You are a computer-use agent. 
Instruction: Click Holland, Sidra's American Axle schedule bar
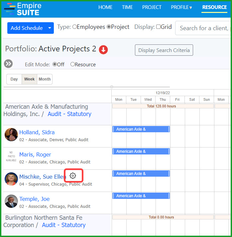[x=141, y=129]
